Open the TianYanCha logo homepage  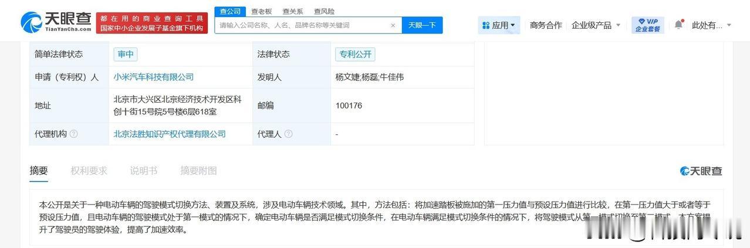[56, 22]
